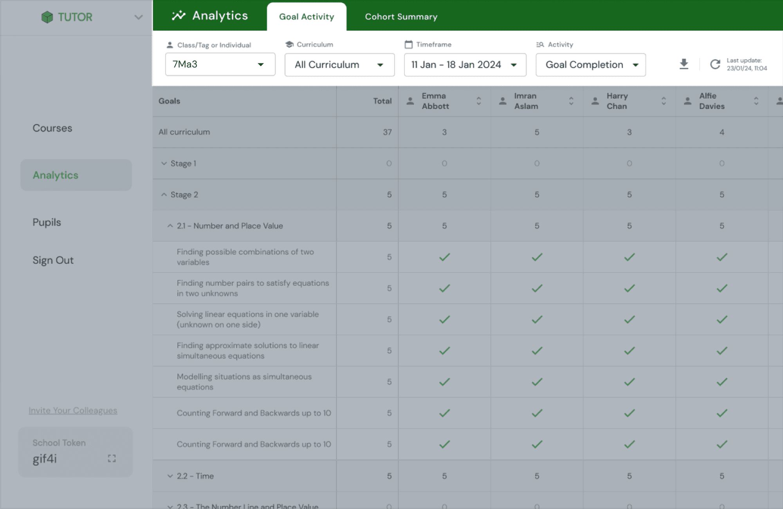Screen dimensions: 783x509
Task: Sort by Imran Aslam column arrows
Action: 571,101
